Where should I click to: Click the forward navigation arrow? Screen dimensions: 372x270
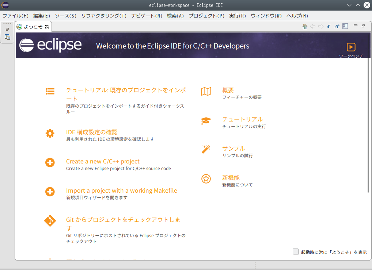coord(321,26)
